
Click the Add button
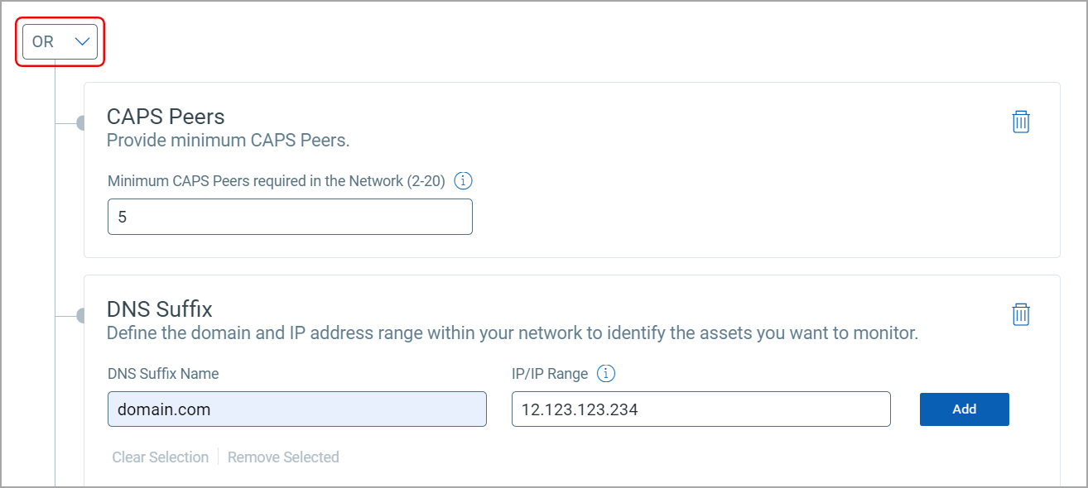click(x=964, y=409)
